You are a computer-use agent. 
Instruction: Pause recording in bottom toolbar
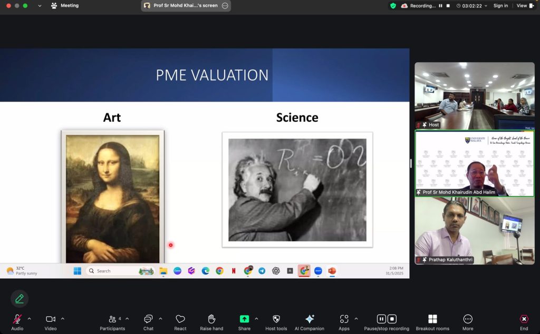click(381, 319)
